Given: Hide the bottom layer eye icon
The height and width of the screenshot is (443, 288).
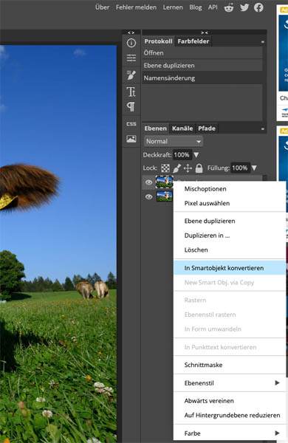Looking at the screenshot, I should [148, 196].
